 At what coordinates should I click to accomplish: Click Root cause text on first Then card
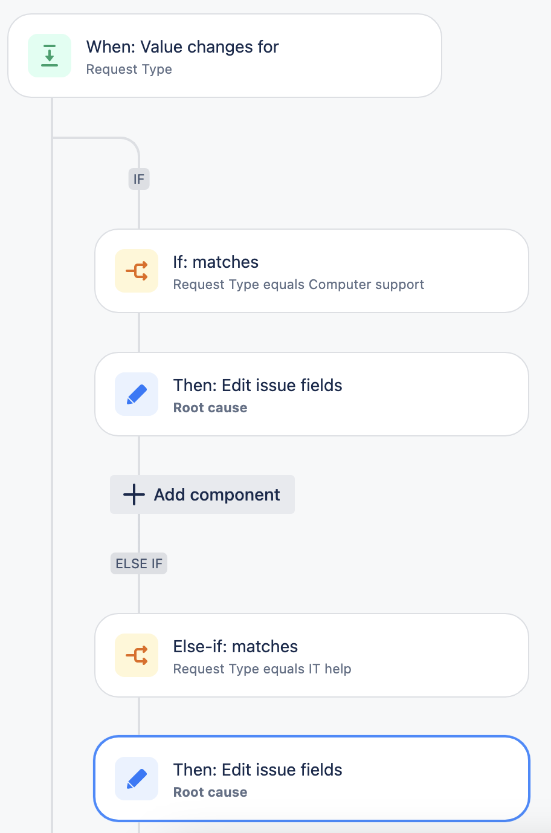coord(210,407)
